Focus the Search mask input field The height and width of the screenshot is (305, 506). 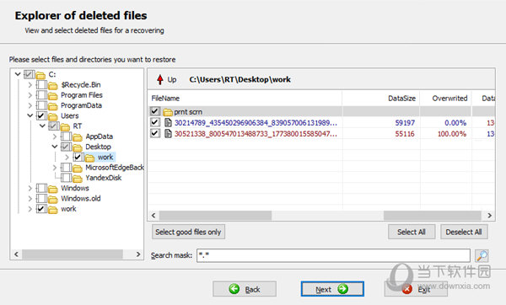point(333,255)
